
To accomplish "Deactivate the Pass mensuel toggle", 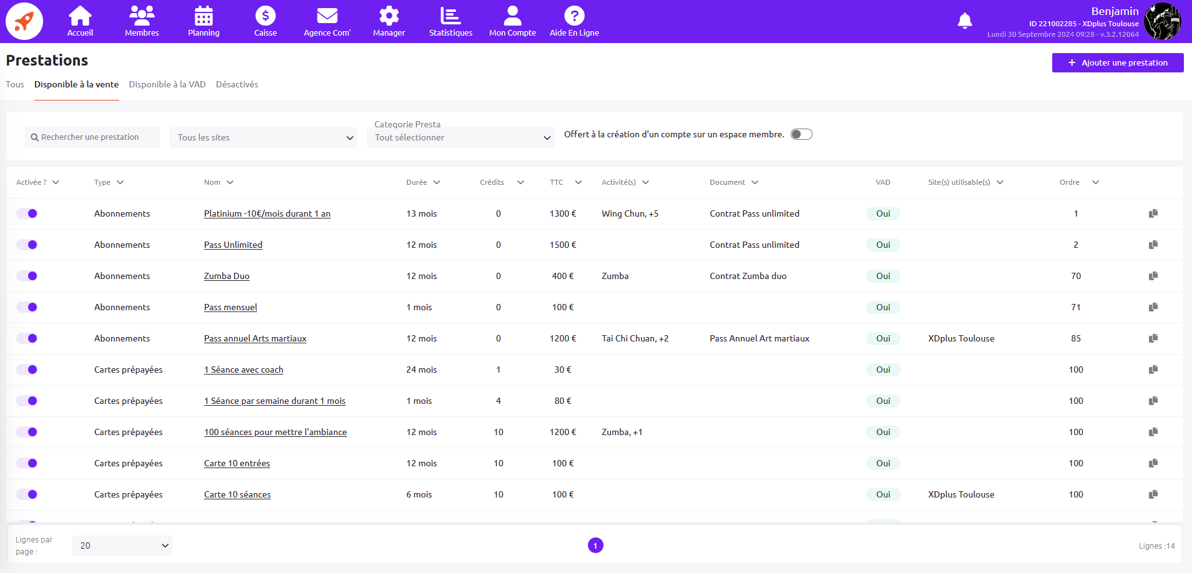I will tap(27, 307).
